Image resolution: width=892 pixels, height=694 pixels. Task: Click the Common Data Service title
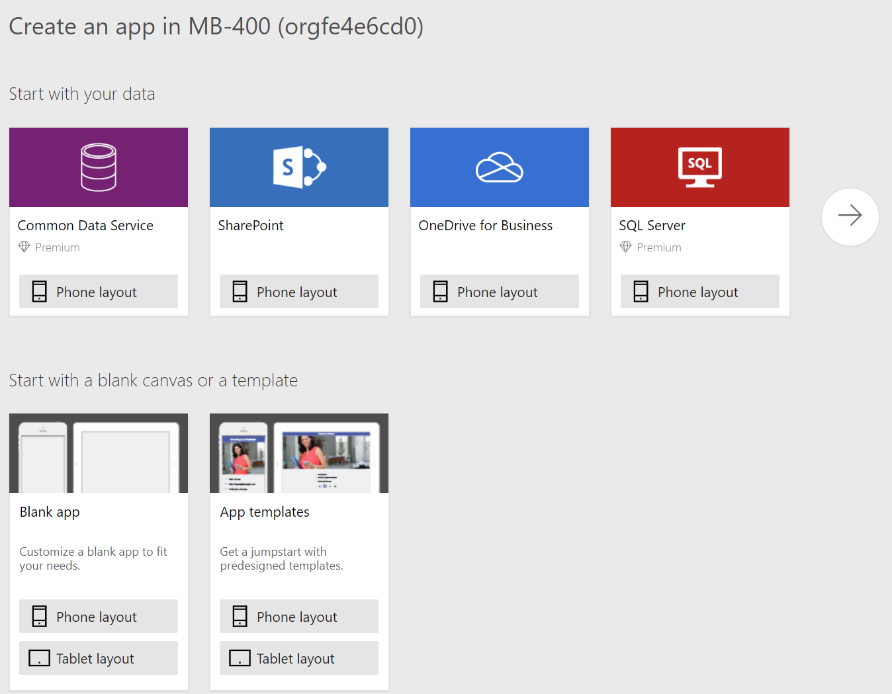(x=85, y=226)
